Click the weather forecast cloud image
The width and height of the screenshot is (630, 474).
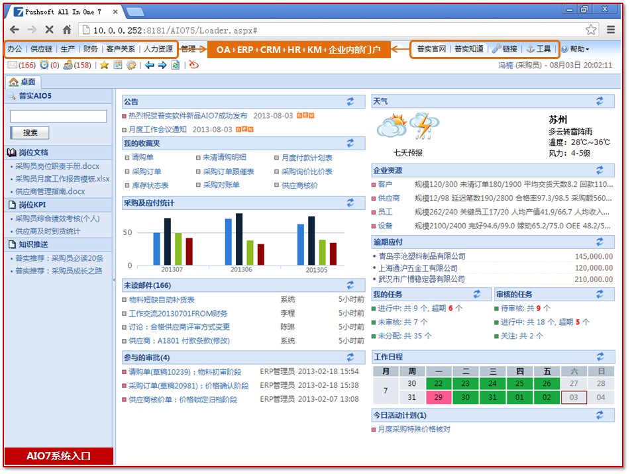pos(408,127)
